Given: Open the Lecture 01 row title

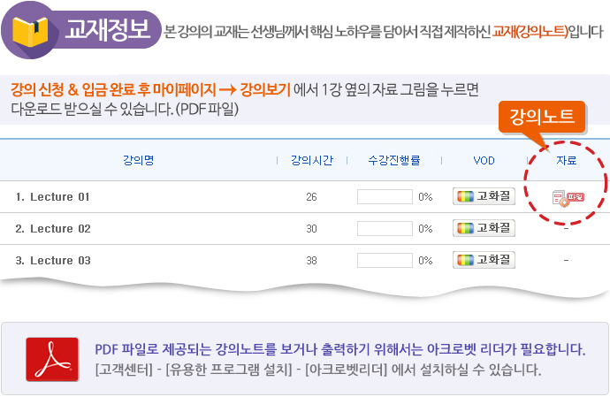Looking at the screenshot, I should (60, 196).
